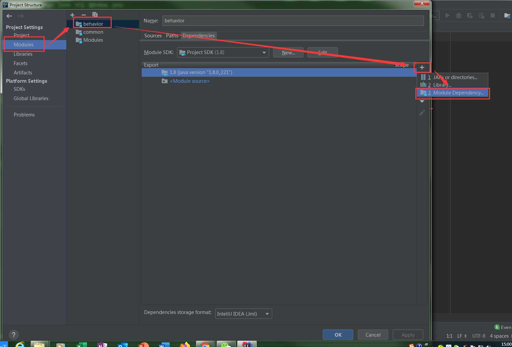
Task: Click the Edit SDK button
Action: (x=323, y=52)
